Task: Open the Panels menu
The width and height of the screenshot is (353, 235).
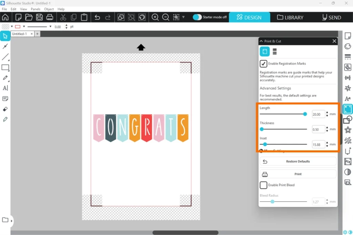Action: click(36, 9)
